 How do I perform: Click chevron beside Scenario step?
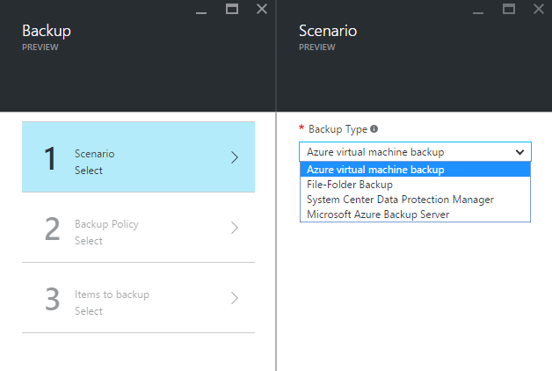point(235,157)
